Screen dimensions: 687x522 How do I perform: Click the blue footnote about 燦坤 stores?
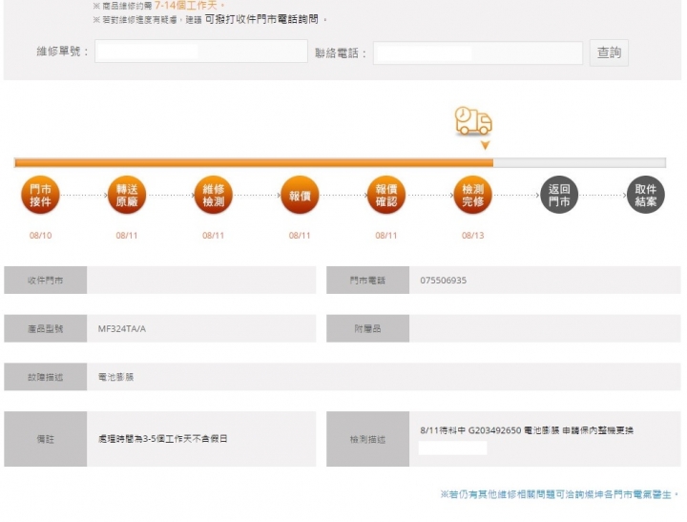click(x=559, y=494)
